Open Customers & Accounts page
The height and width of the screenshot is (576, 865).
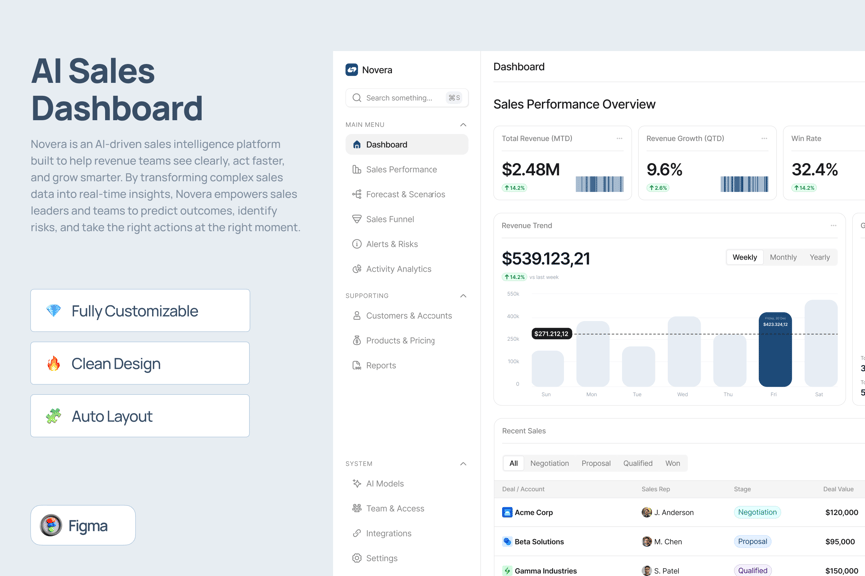click(409, 316)
